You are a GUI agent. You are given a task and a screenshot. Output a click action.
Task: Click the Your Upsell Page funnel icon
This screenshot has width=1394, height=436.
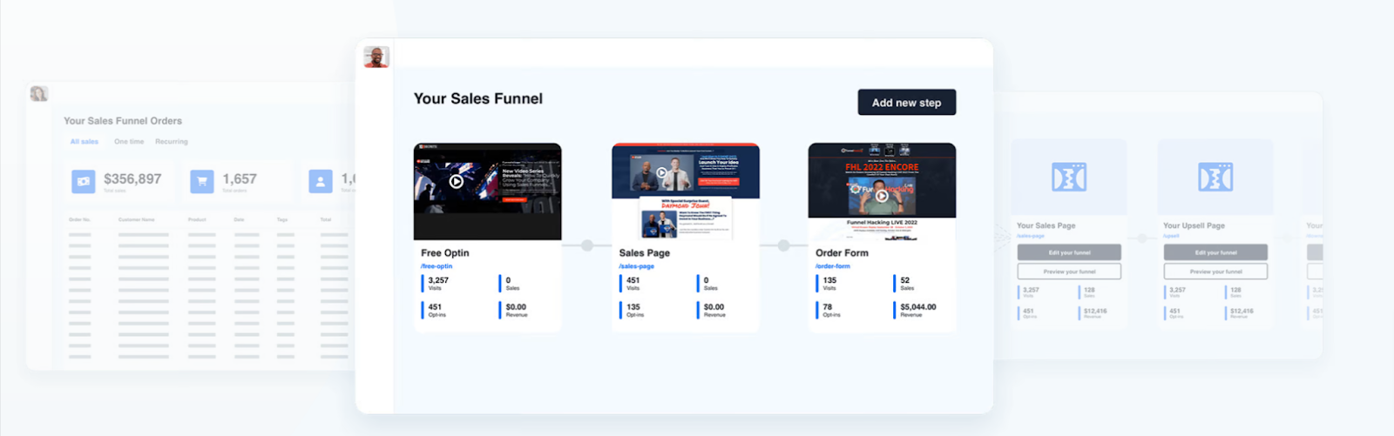click(x=1215, y=177)
